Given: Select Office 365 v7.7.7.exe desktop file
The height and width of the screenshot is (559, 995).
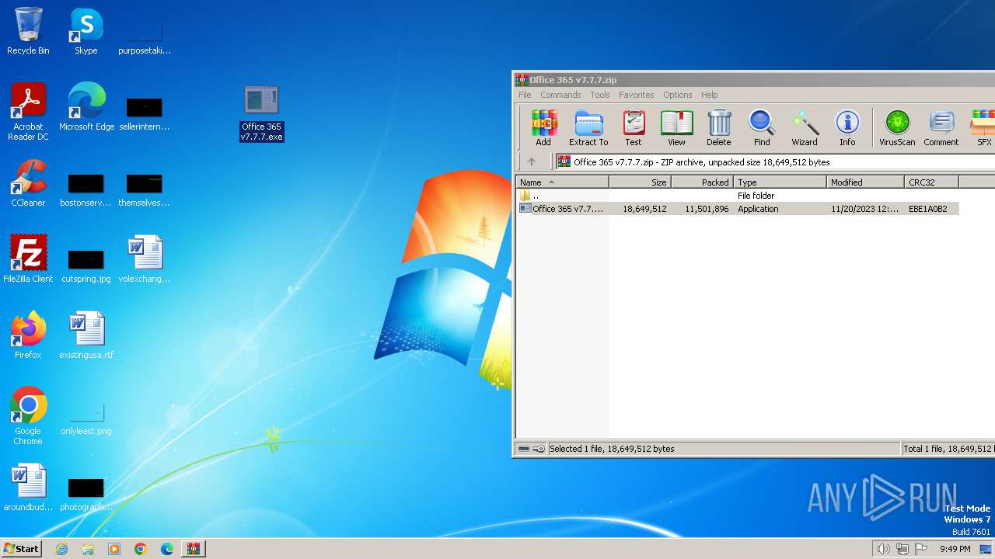Looking at the screenshot, I should (262, 113).
